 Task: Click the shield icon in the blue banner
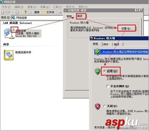[x=98, y=52]
